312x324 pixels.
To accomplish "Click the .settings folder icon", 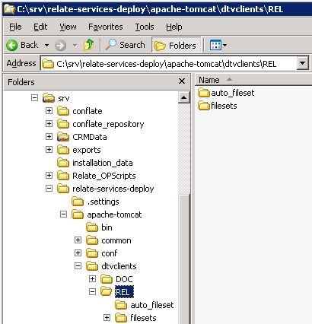I will [x=78, y=202].
